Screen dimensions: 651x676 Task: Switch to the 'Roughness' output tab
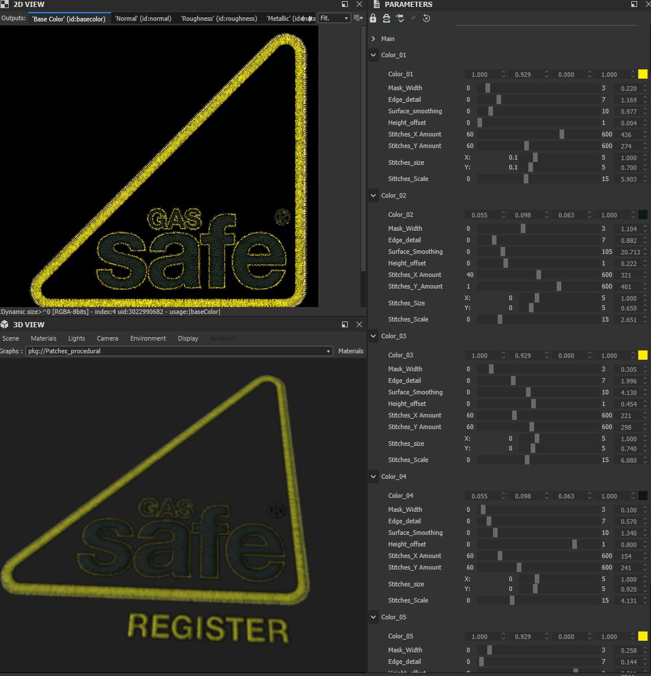[x=219, y=19]
